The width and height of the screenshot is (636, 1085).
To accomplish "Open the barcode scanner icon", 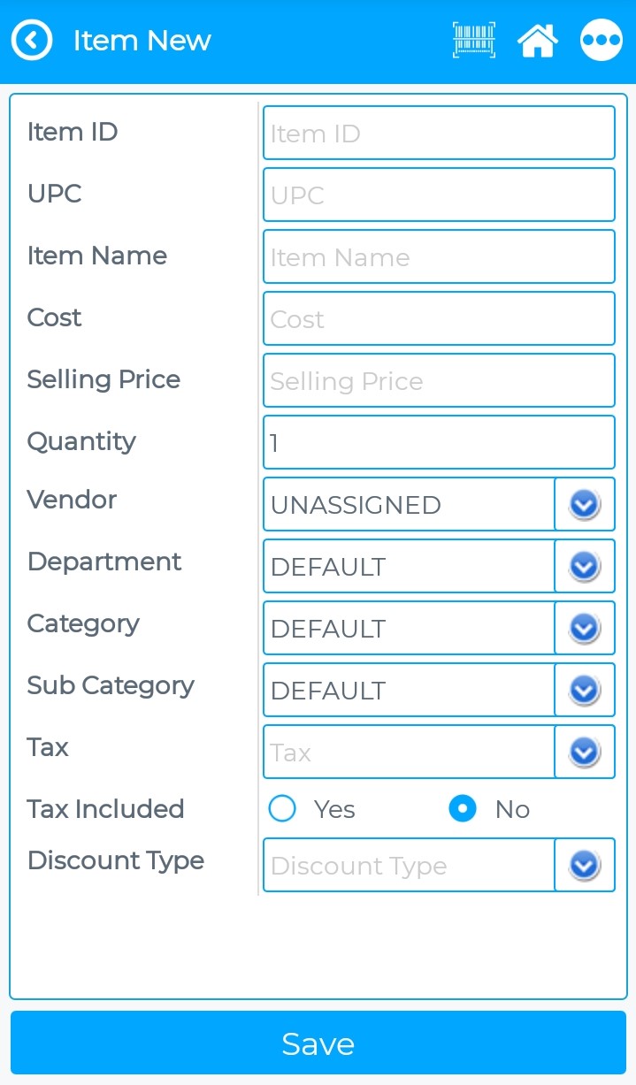I will point(474,41).
